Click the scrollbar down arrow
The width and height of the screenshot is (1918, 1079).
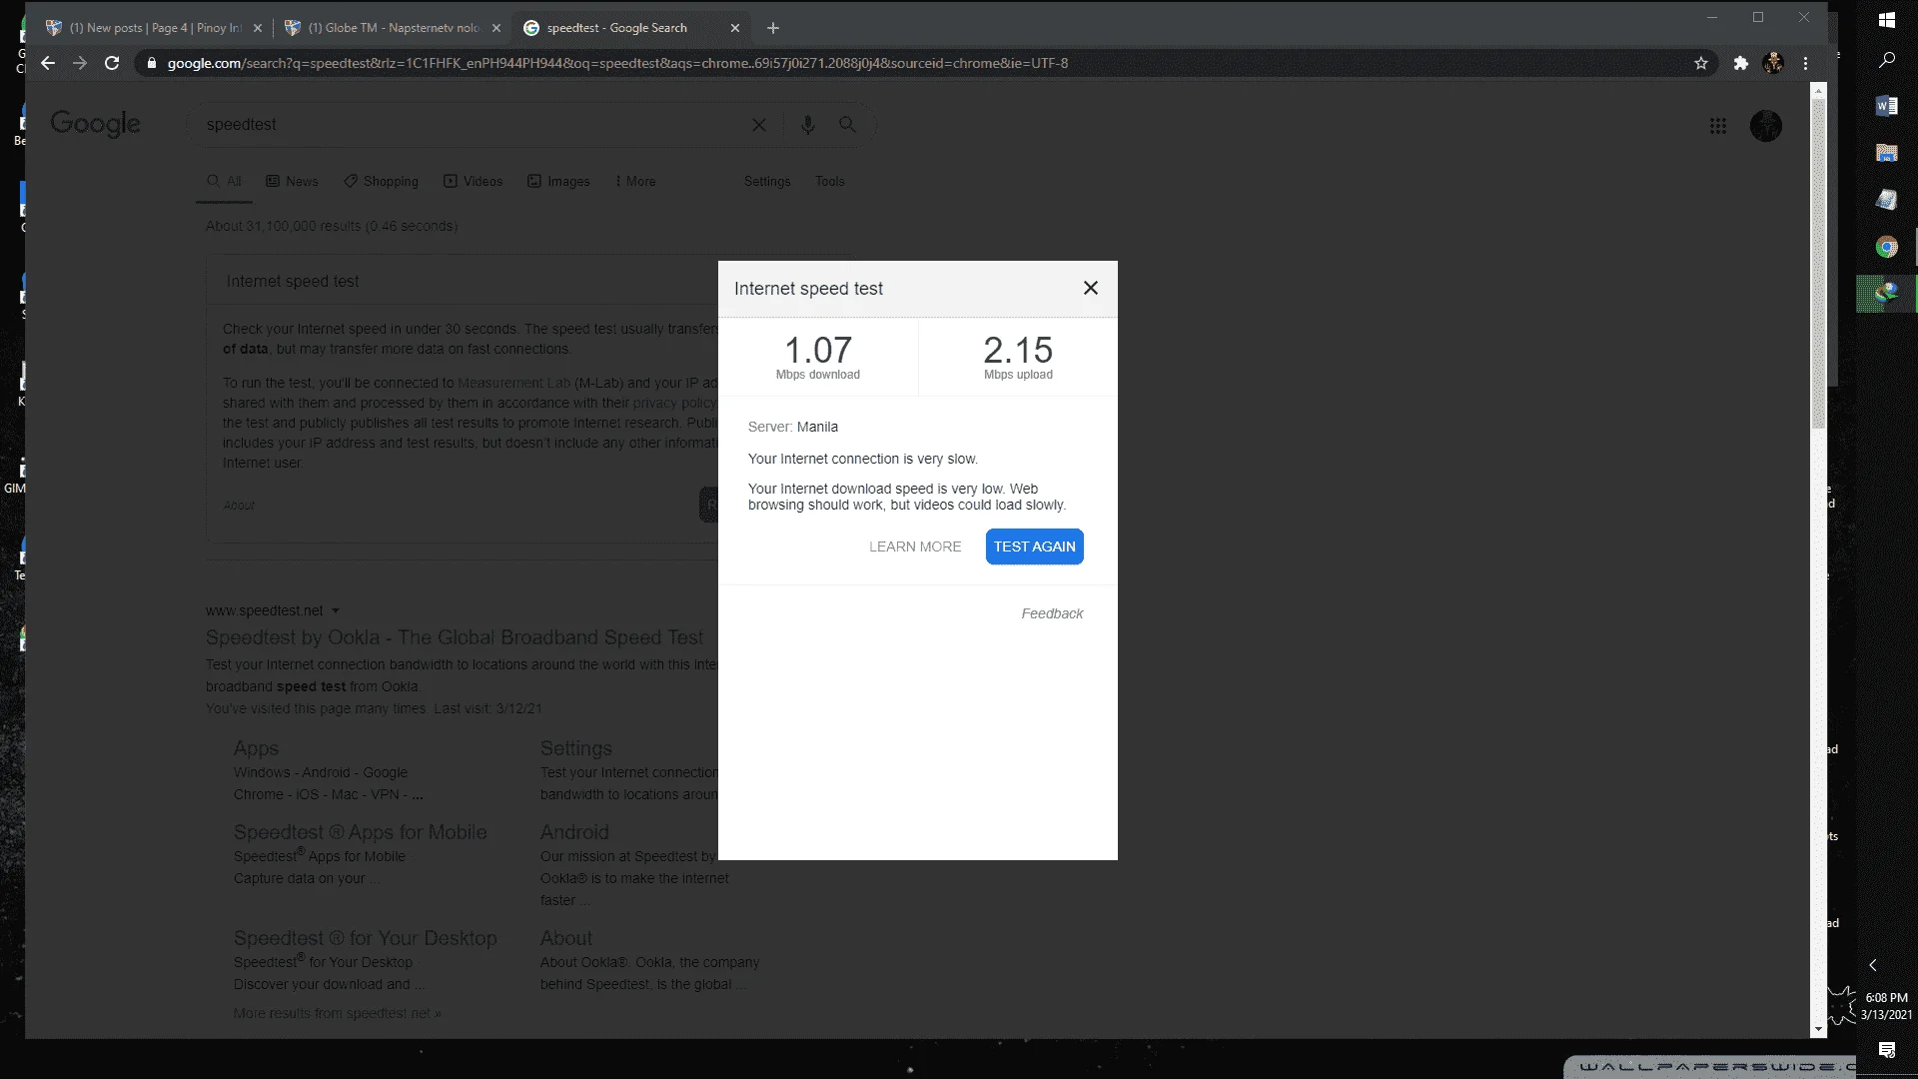[1818, 1028]
